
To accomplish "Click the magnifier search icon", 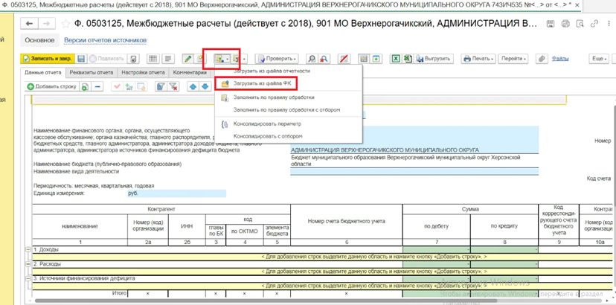I will [x=311, y=59].
